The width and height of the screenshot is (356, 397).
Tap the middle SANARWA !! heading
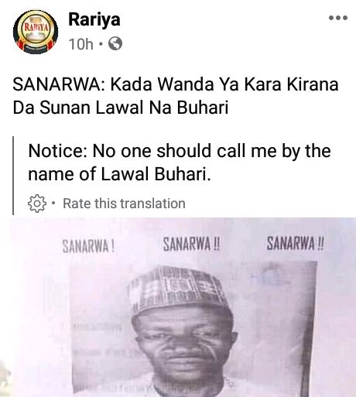click(x=191, y=244)
